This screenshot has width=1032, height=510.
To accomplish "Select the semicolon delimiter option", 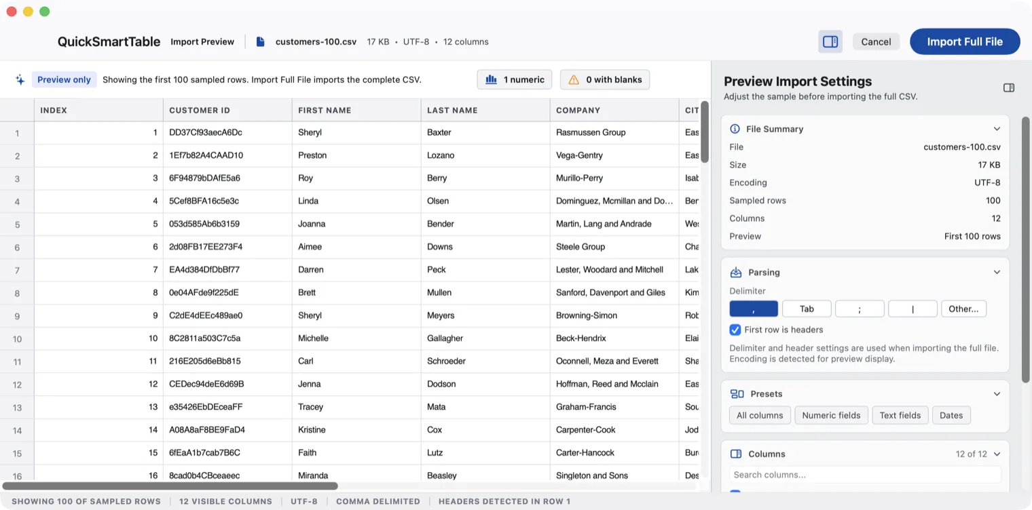I will coord(860,309).
